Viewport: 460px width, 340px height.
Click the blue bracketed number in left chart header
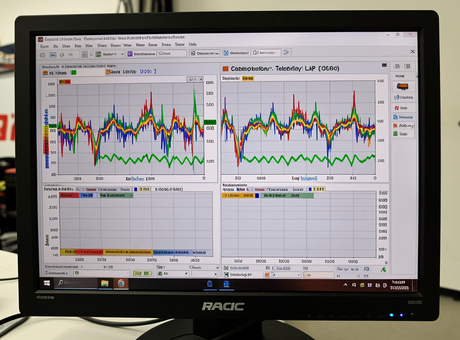click(148, 71)
